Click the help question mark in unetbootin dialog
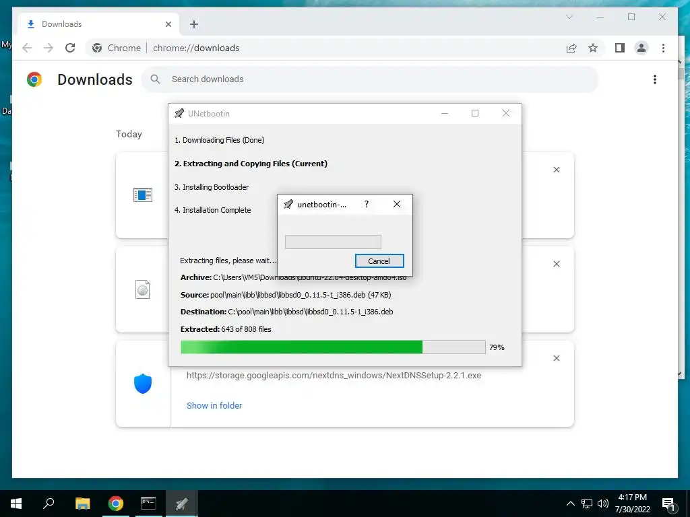This screenshot has height=517, width=690. coord(367,204)
